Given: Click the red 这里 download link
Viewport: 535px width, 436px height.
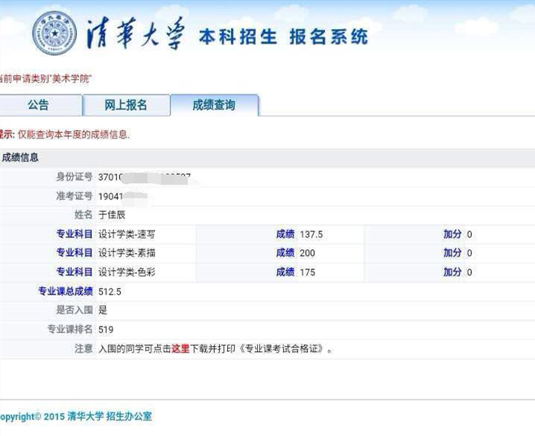Looking at the screenshot, I should click(180, 348).
